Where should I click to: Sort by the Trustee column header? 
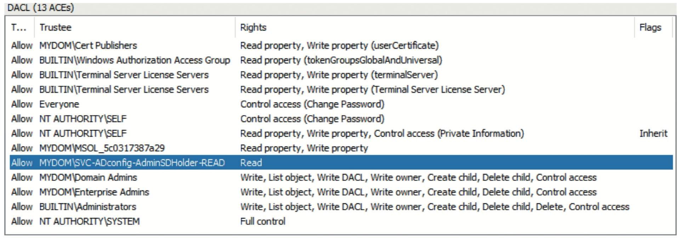[56, 27]
